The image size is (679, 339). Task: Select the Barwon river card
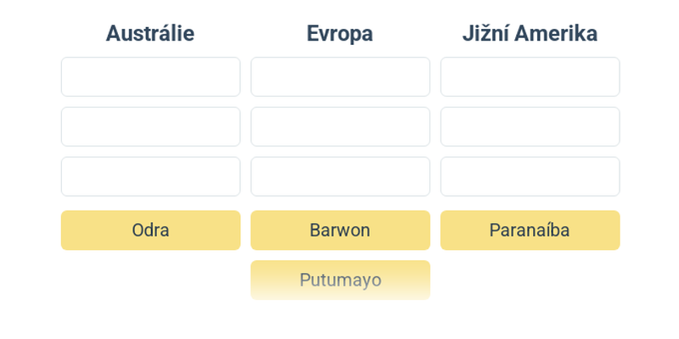(x=340, y=230)
